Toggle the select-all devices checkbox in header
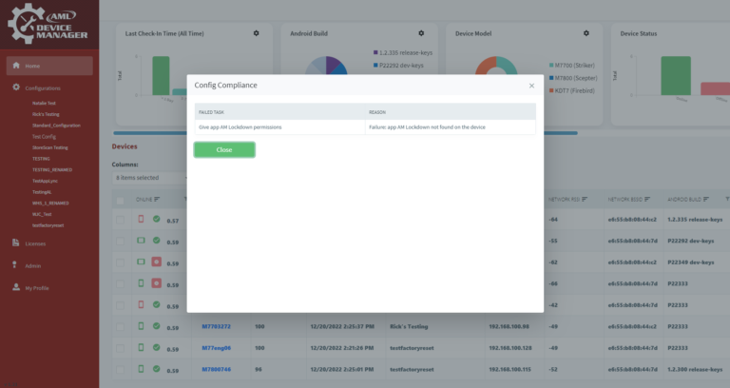The width and height of the screenshot is (730, 388). pos(120,200)
